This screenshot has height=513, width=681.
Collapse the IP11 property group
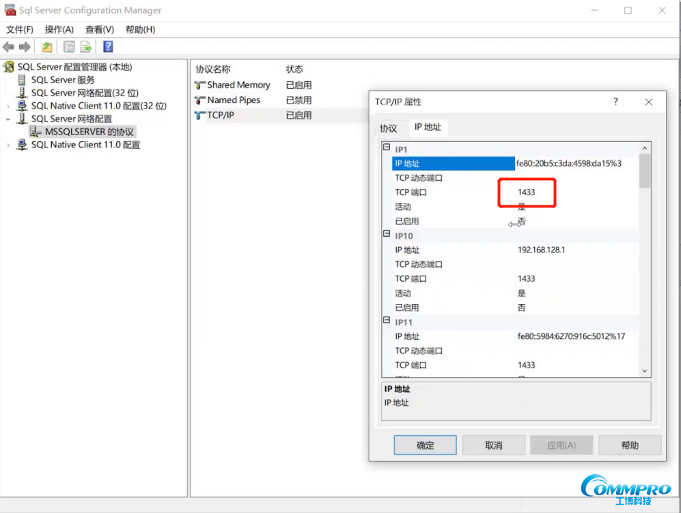[x=387, y=321]
